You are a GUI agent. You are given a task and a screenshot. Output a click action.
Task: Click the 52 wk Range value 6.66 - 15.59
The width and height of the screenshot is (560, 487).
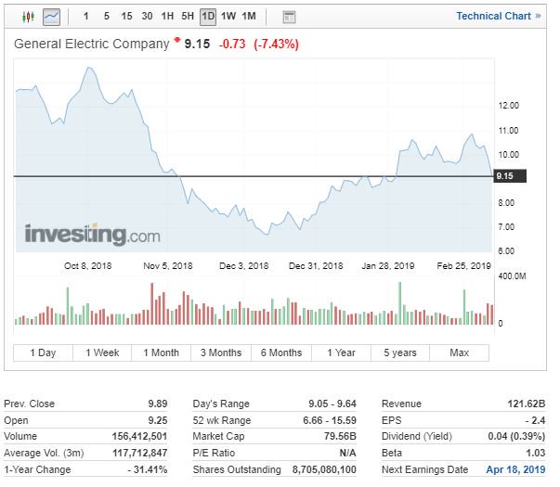pos(330,420)
